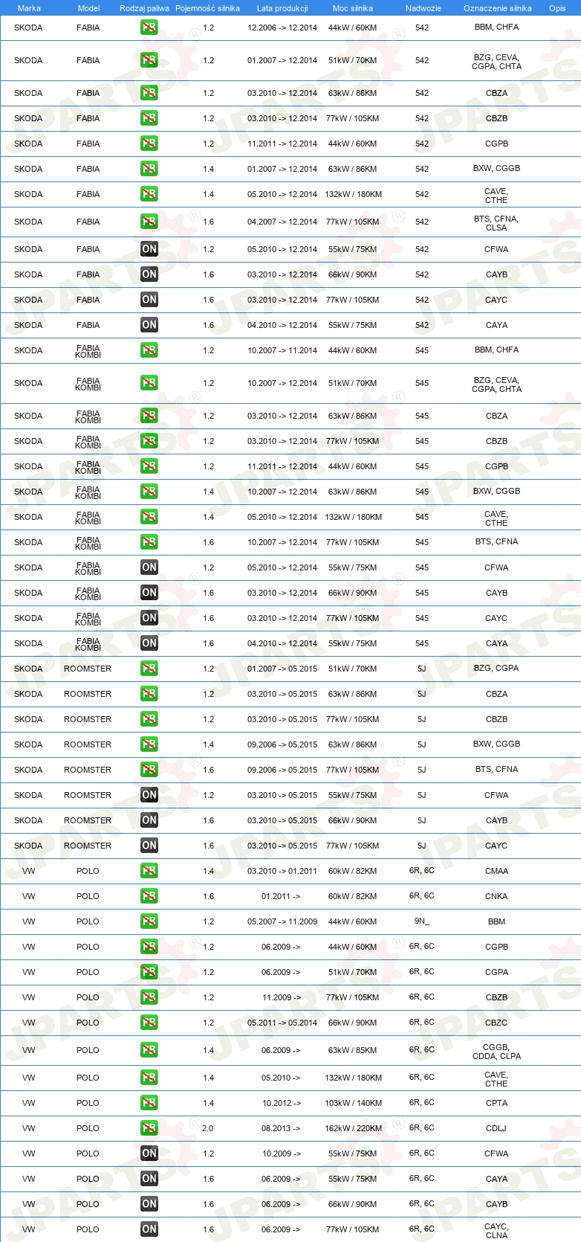Select the production date 10.2012 ->
The width and height of the screenshot is (581, 1242).
click(282, 1103)
